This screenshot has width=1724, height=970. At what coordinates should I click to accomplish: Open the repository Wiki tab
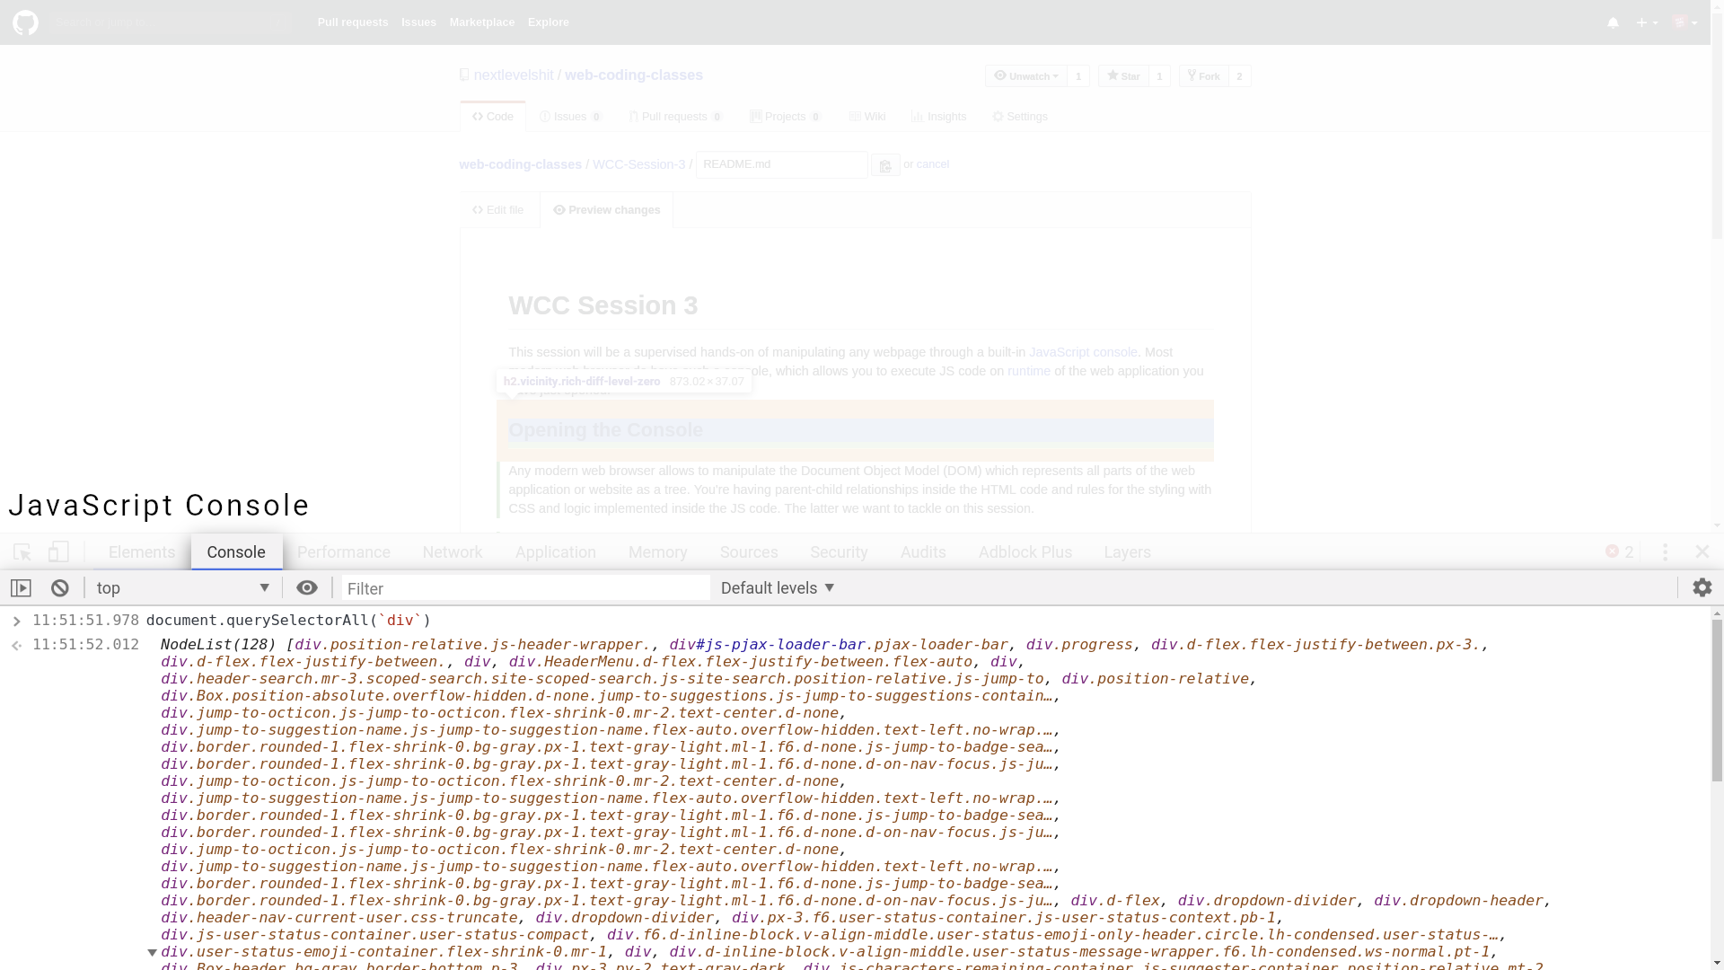point(867,117)
